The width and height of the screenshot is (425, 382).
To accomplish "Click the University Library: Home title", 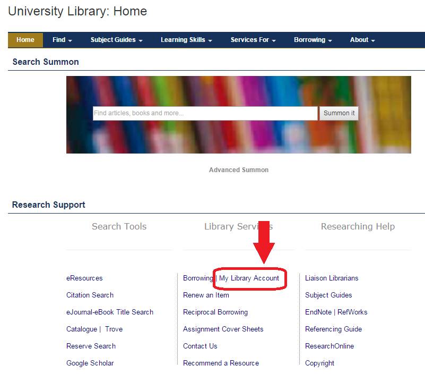I will [77, 11].
